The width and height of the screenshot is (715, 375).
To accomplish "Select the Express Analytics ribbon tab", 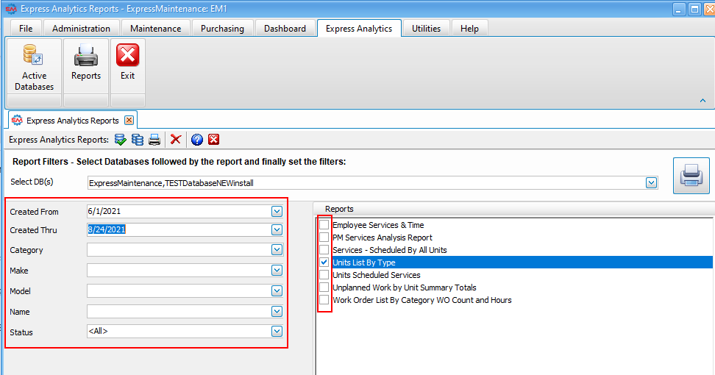I will [x=359, y=28].
